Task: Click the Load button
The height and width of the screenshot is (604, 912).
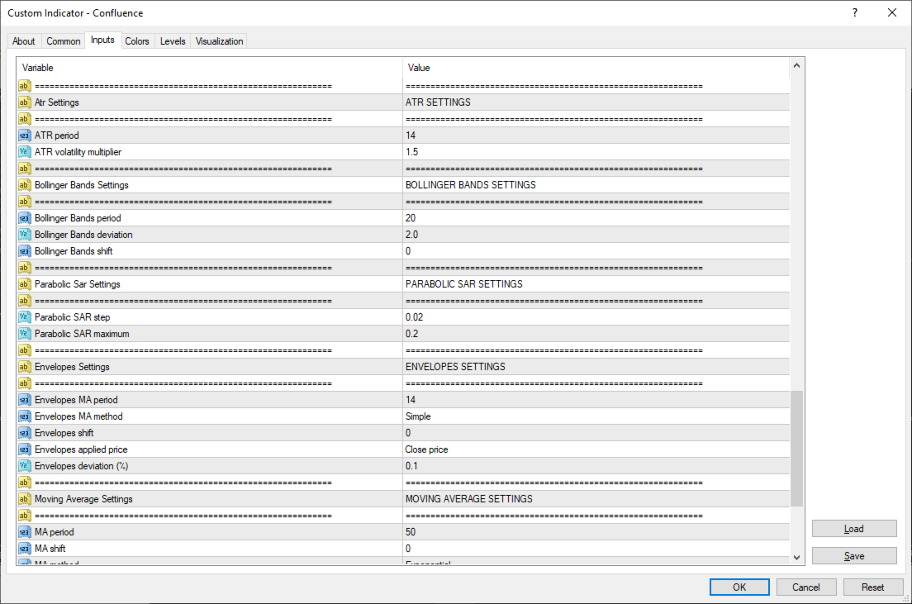Action: tap(854, 528)
